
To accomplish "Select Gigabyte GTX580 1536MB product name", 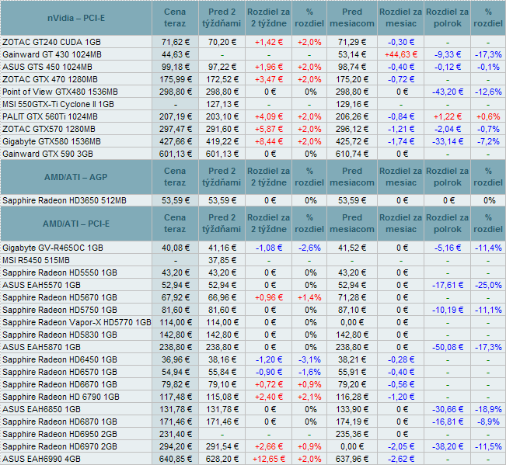I will point(51,141).
